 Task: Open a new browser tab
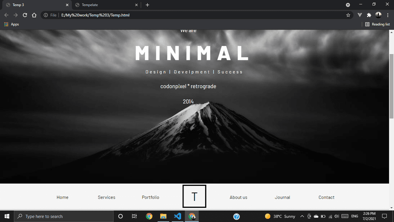[x=147, y=5]
